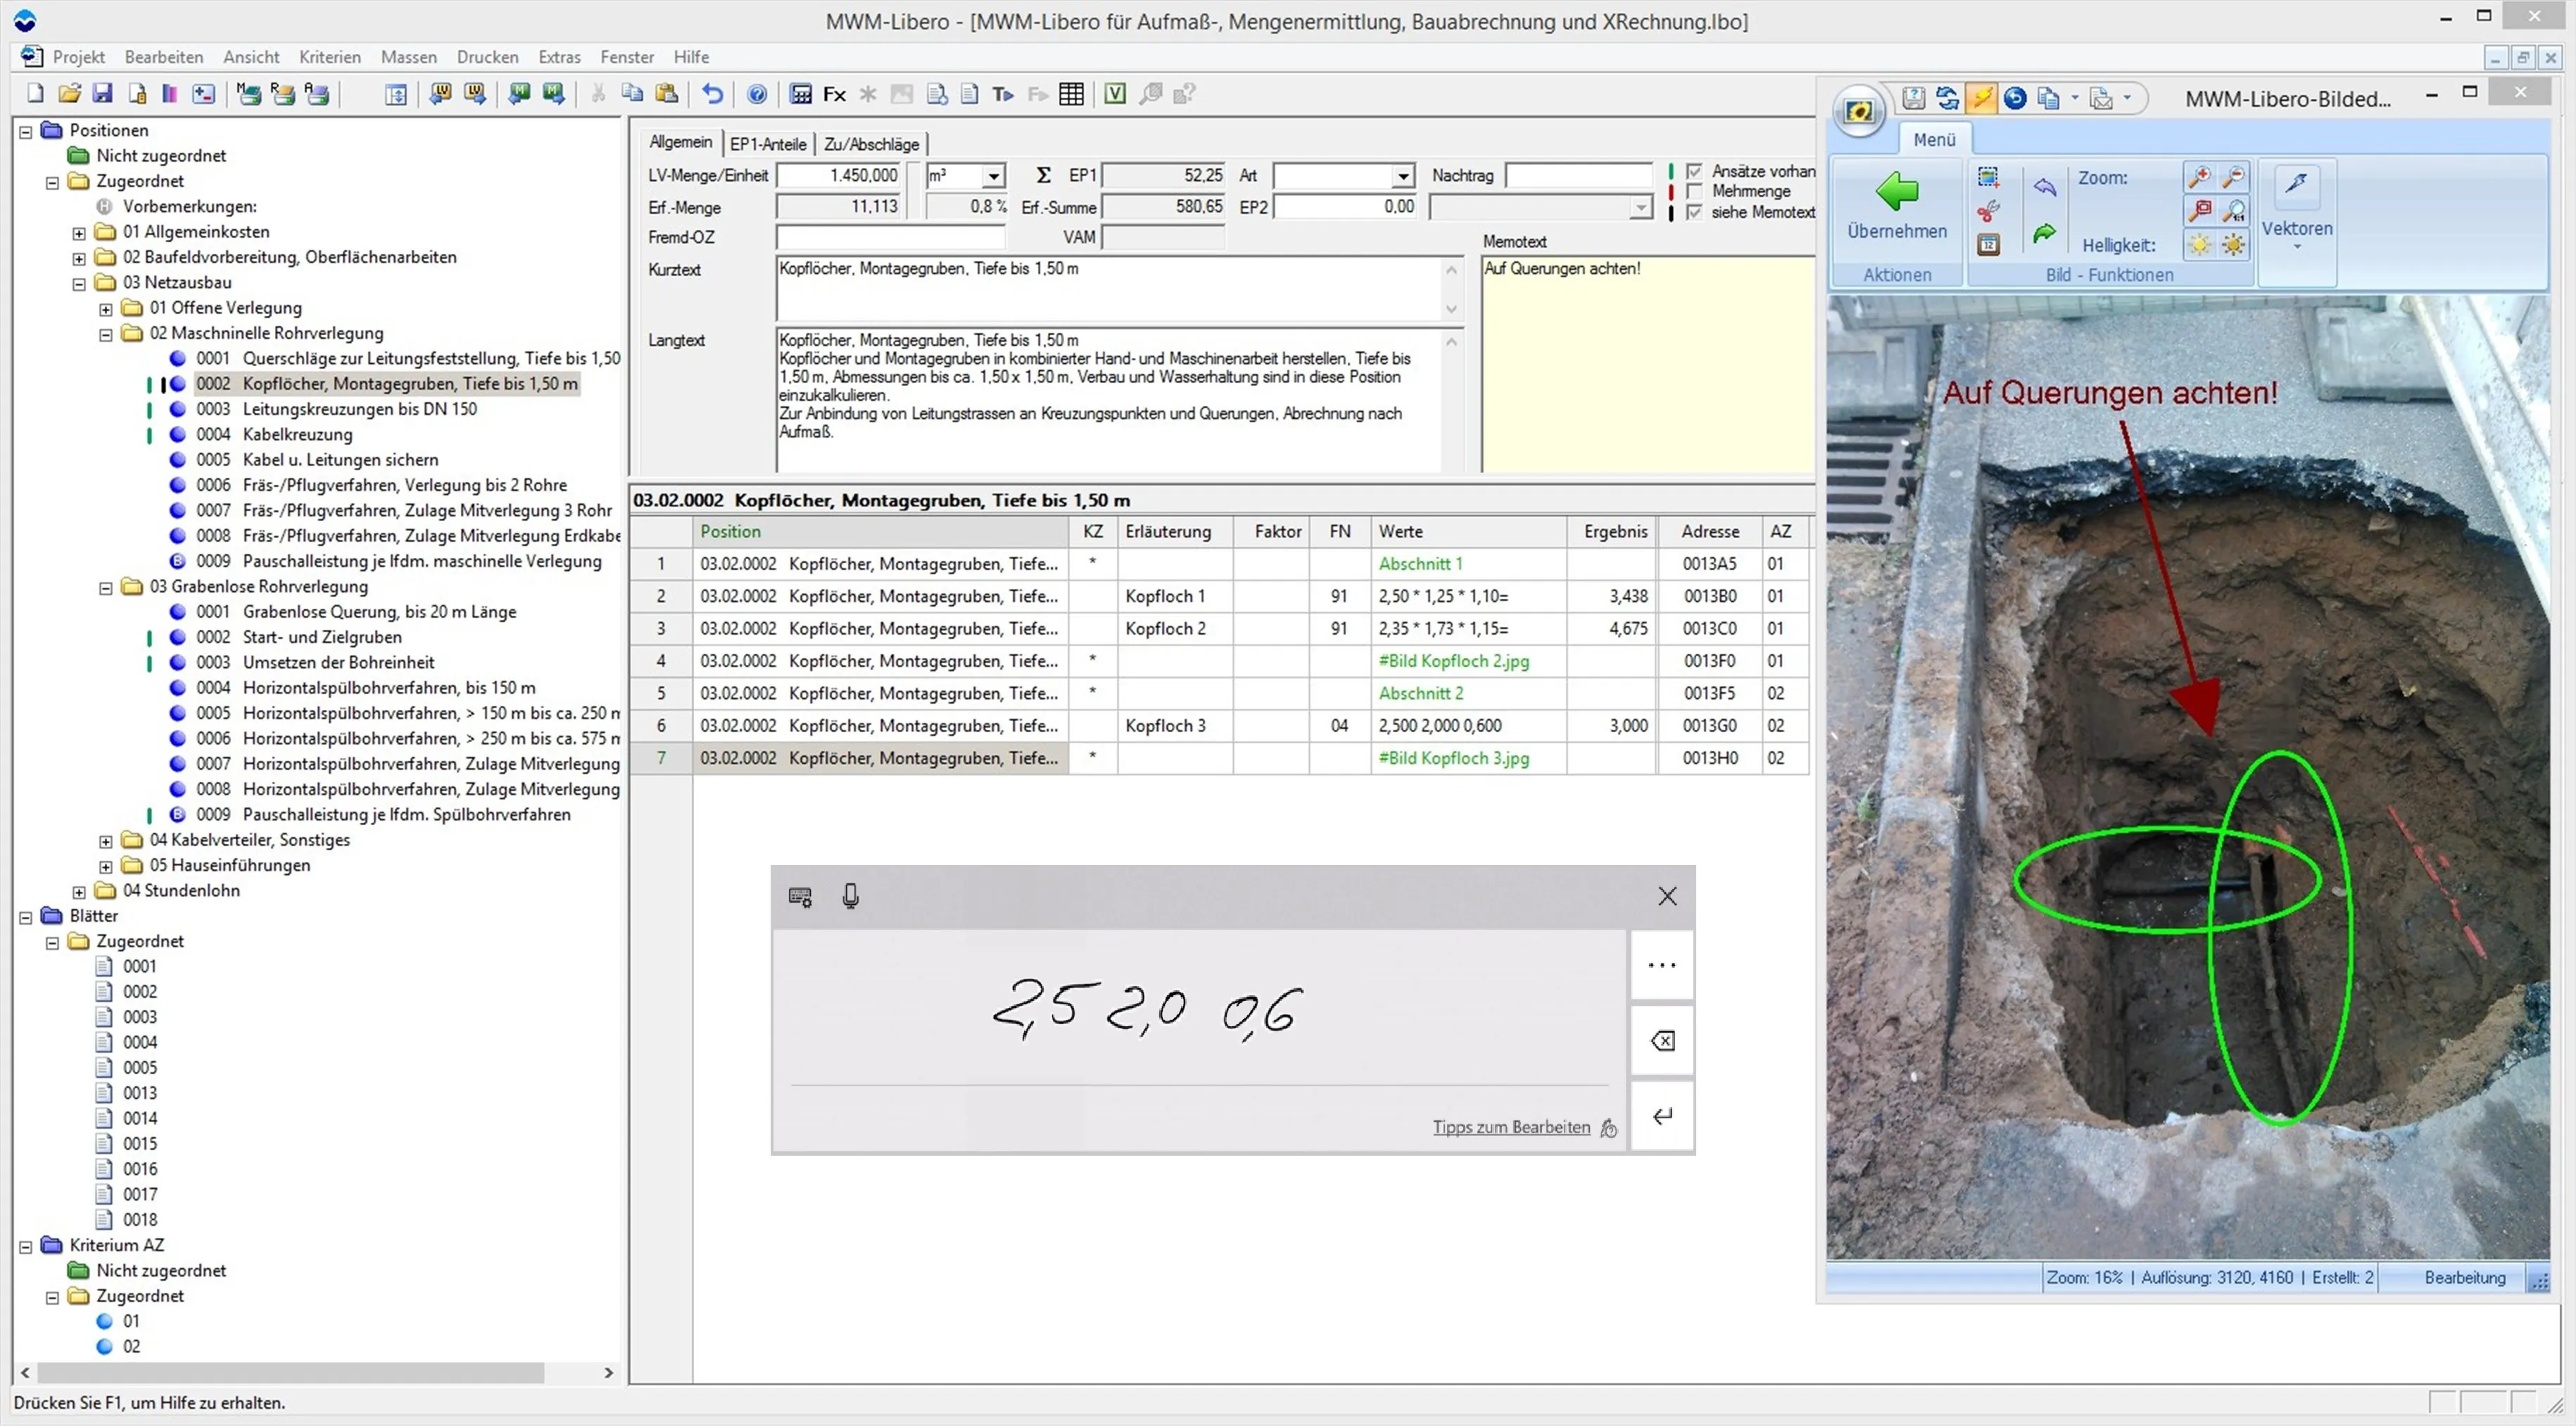Select the Kopfloch 3 table cell
This screenshot has height=1426, width=2576.
click(1175, 726)
